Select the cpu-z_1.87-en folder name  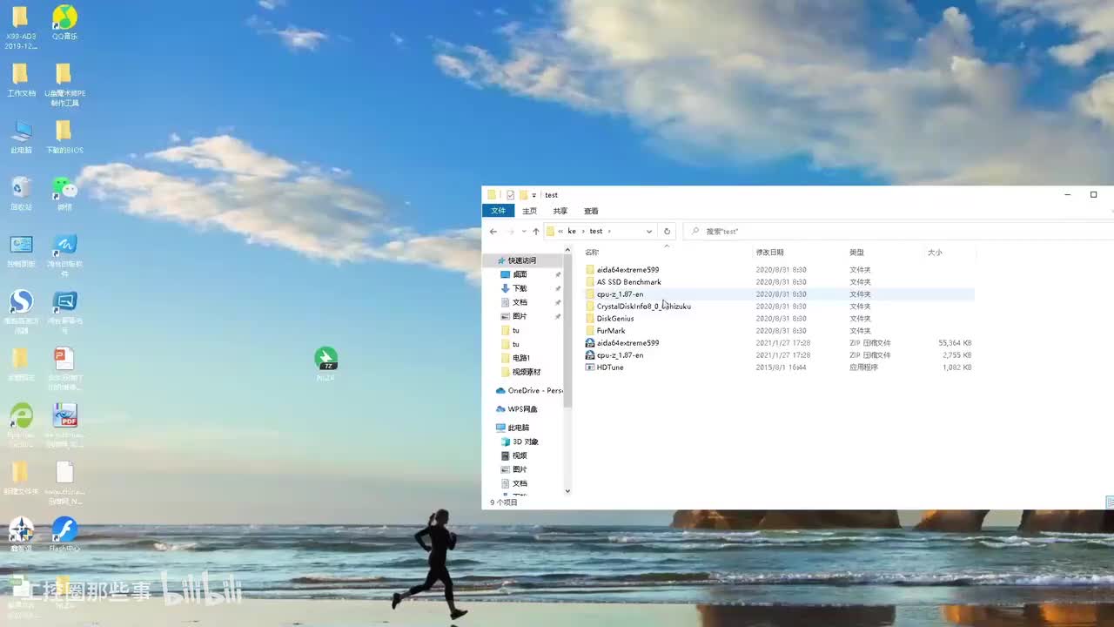620,294
